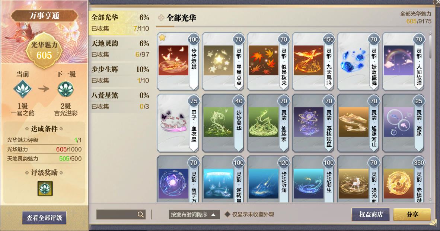Toggle 仅显示未收藏外观 filter checkbox
The height and width of the screenshot is (231, 440).
click(x=227, y=215)
